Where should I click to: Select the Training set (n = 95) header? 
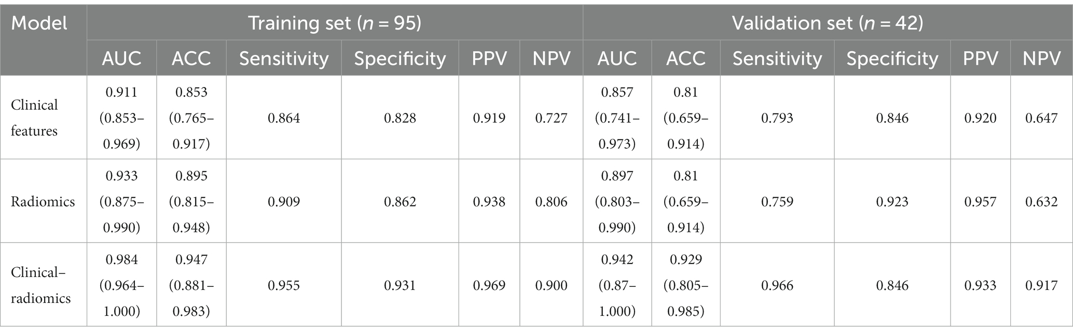pyautogui.click(x=335, y=23)
